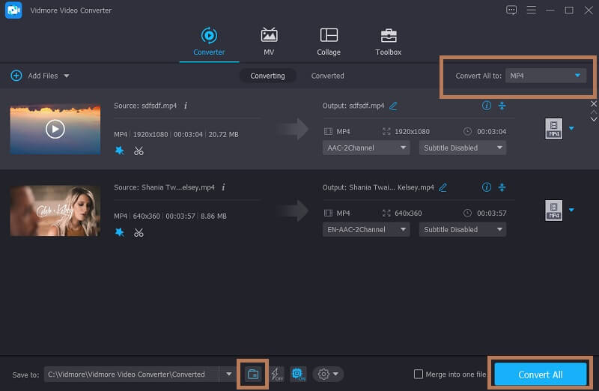Click the Save to path field
599x391 pixels.
(x=131, y=374)
